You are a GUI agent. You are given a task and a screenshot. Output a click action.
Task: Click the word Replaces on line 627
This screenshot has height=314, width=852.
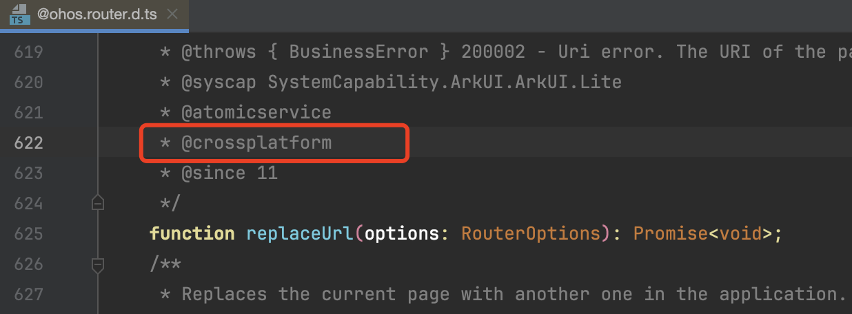click(x=224, y=295)
